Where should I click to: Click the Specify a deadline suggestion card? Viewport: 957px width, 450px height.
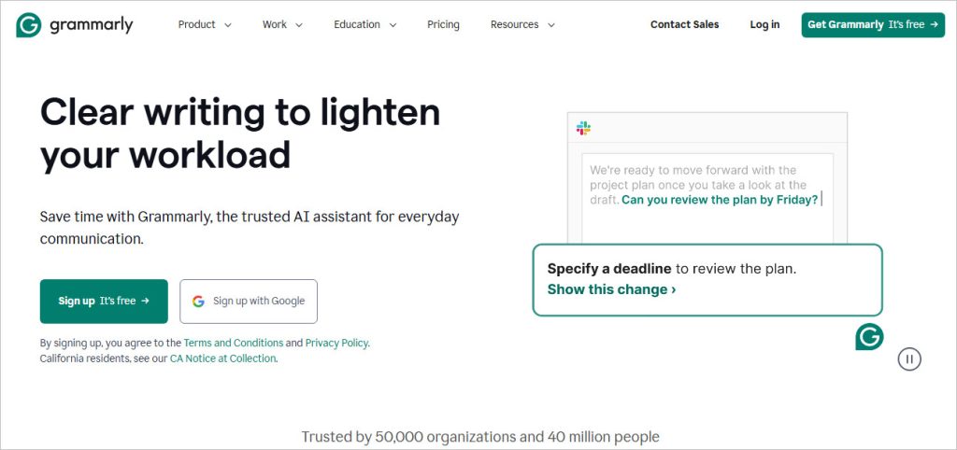click(707, 280)
